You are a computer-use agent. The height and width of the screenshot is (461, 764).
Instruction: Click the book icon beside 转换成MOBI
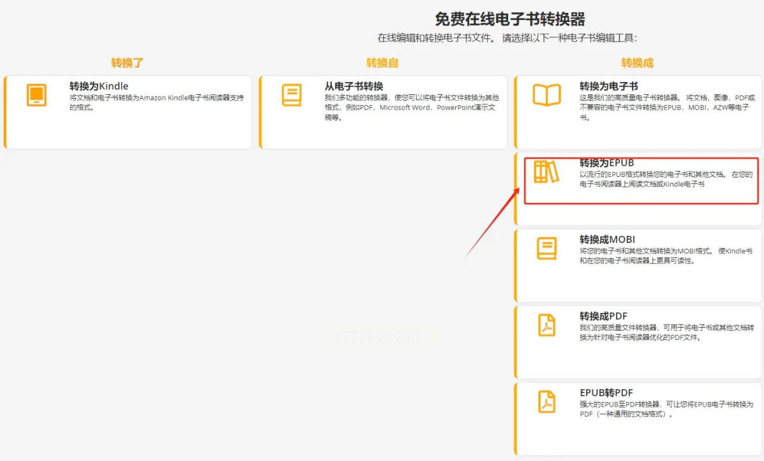click(x=547, y=249)
